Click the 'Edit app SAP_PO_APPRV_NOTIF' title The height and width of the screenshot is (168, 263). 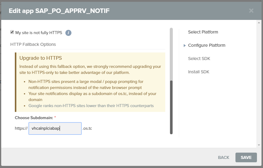pyautogui.click(x=59, y=11)
